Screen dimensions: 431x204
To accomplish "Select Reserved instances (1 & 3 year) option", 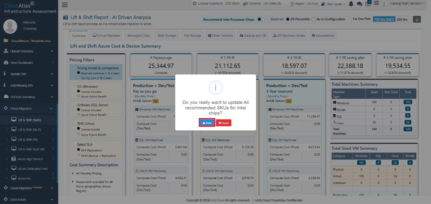I will 79,73.
